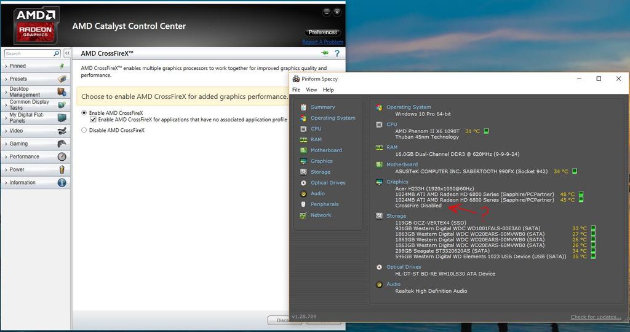630x332 pixels.
Task: Click the green pin icon beside CrossFireX heading
Action: (x=325, y=53)
